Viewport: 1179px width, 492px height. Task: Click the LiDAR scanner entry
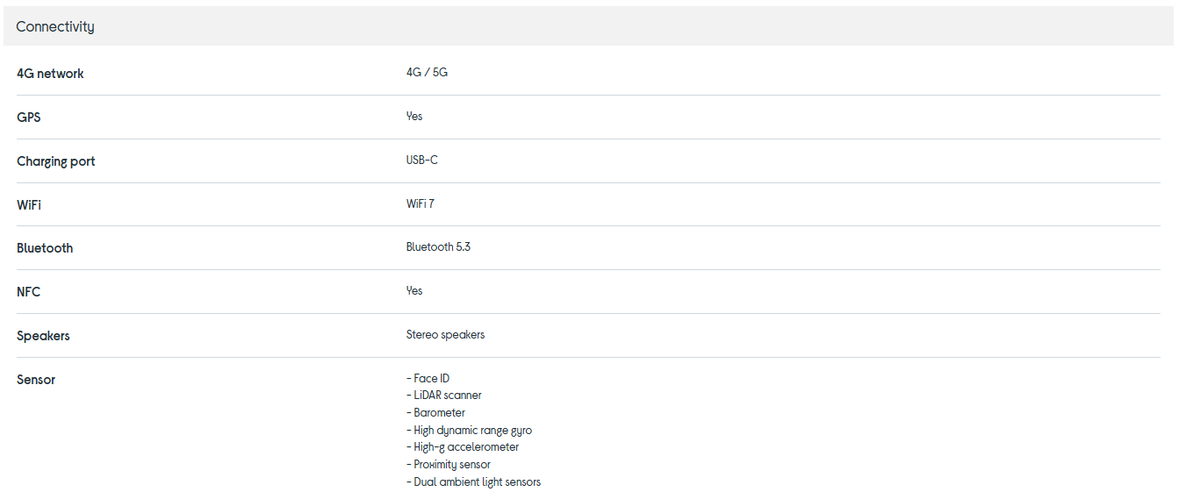tap(447, 396)
